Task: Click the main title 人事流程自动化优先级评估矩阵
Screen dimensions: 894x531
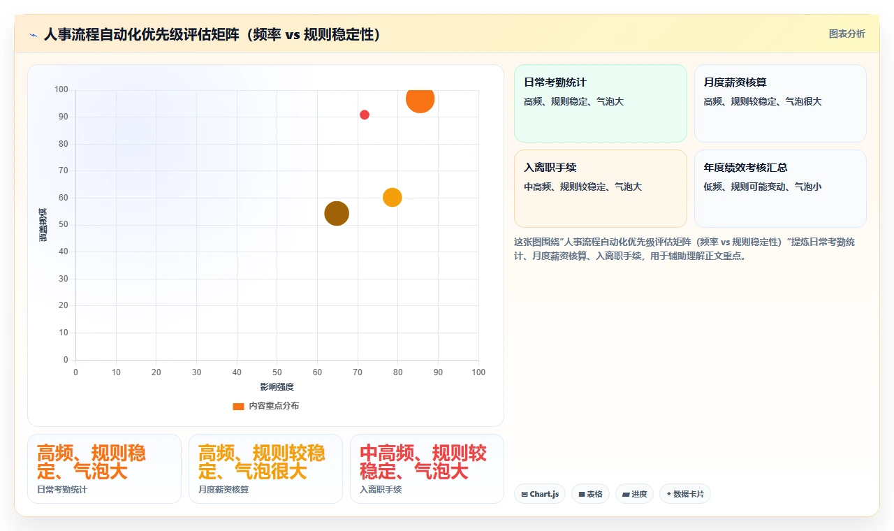Action: (212, 34)
